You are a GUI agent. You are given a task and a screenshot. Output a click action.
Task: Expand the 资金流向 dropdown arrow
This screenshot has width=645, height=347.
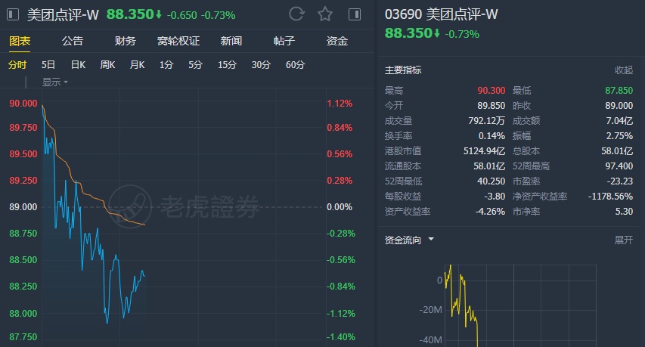[x=431, y=240]
